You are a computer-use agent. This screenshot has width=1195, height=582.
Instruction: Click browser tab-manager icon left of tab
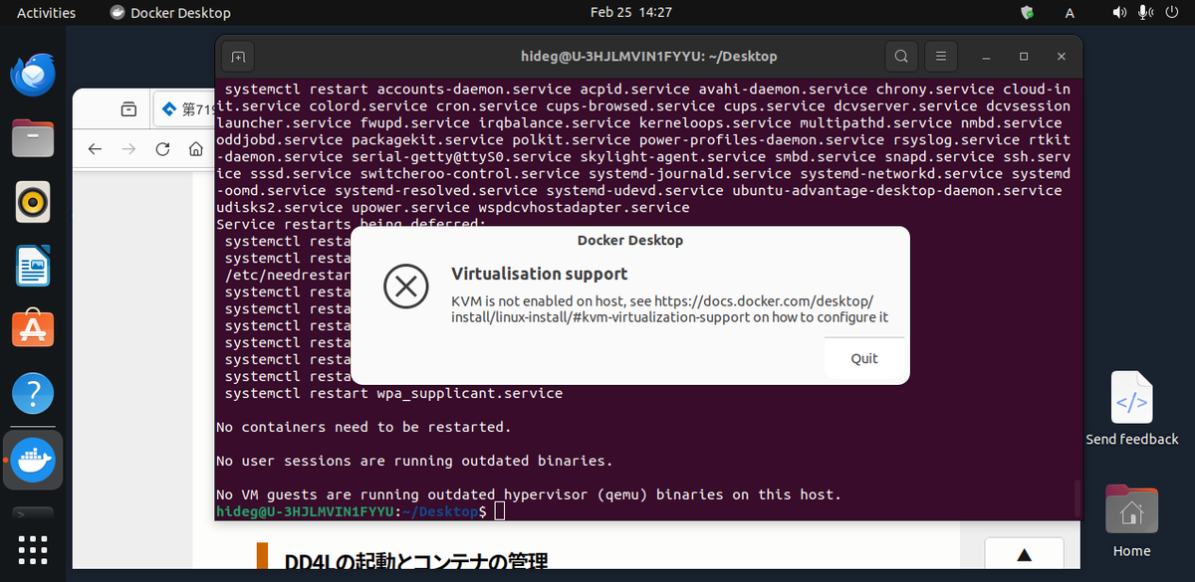127,108
